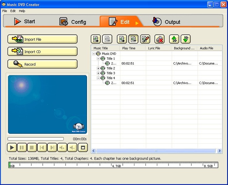This screenshot has width=228, height=185.
Task: Click the Remove Title toolbar icon
Action: pos(107,39)
